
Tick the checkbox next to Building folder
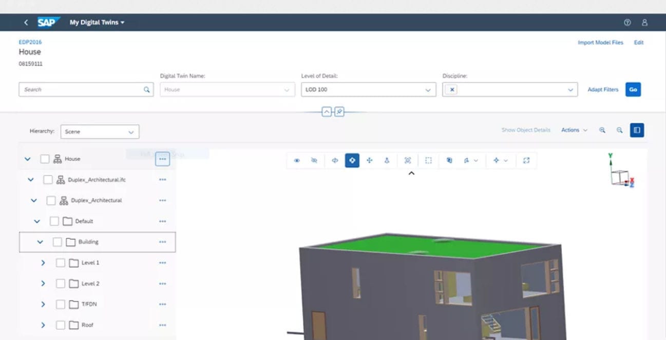coord(59,242)
